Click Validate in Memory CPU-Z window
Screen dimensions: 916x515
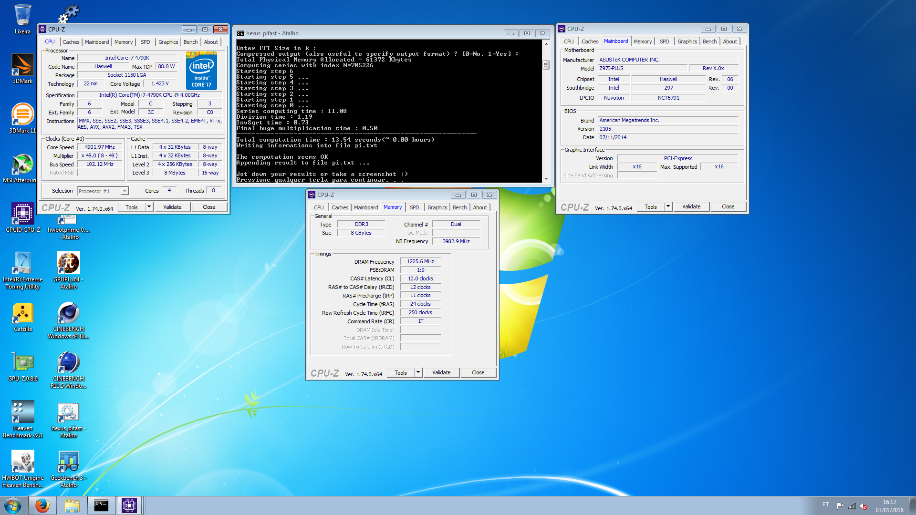(441, 372)
